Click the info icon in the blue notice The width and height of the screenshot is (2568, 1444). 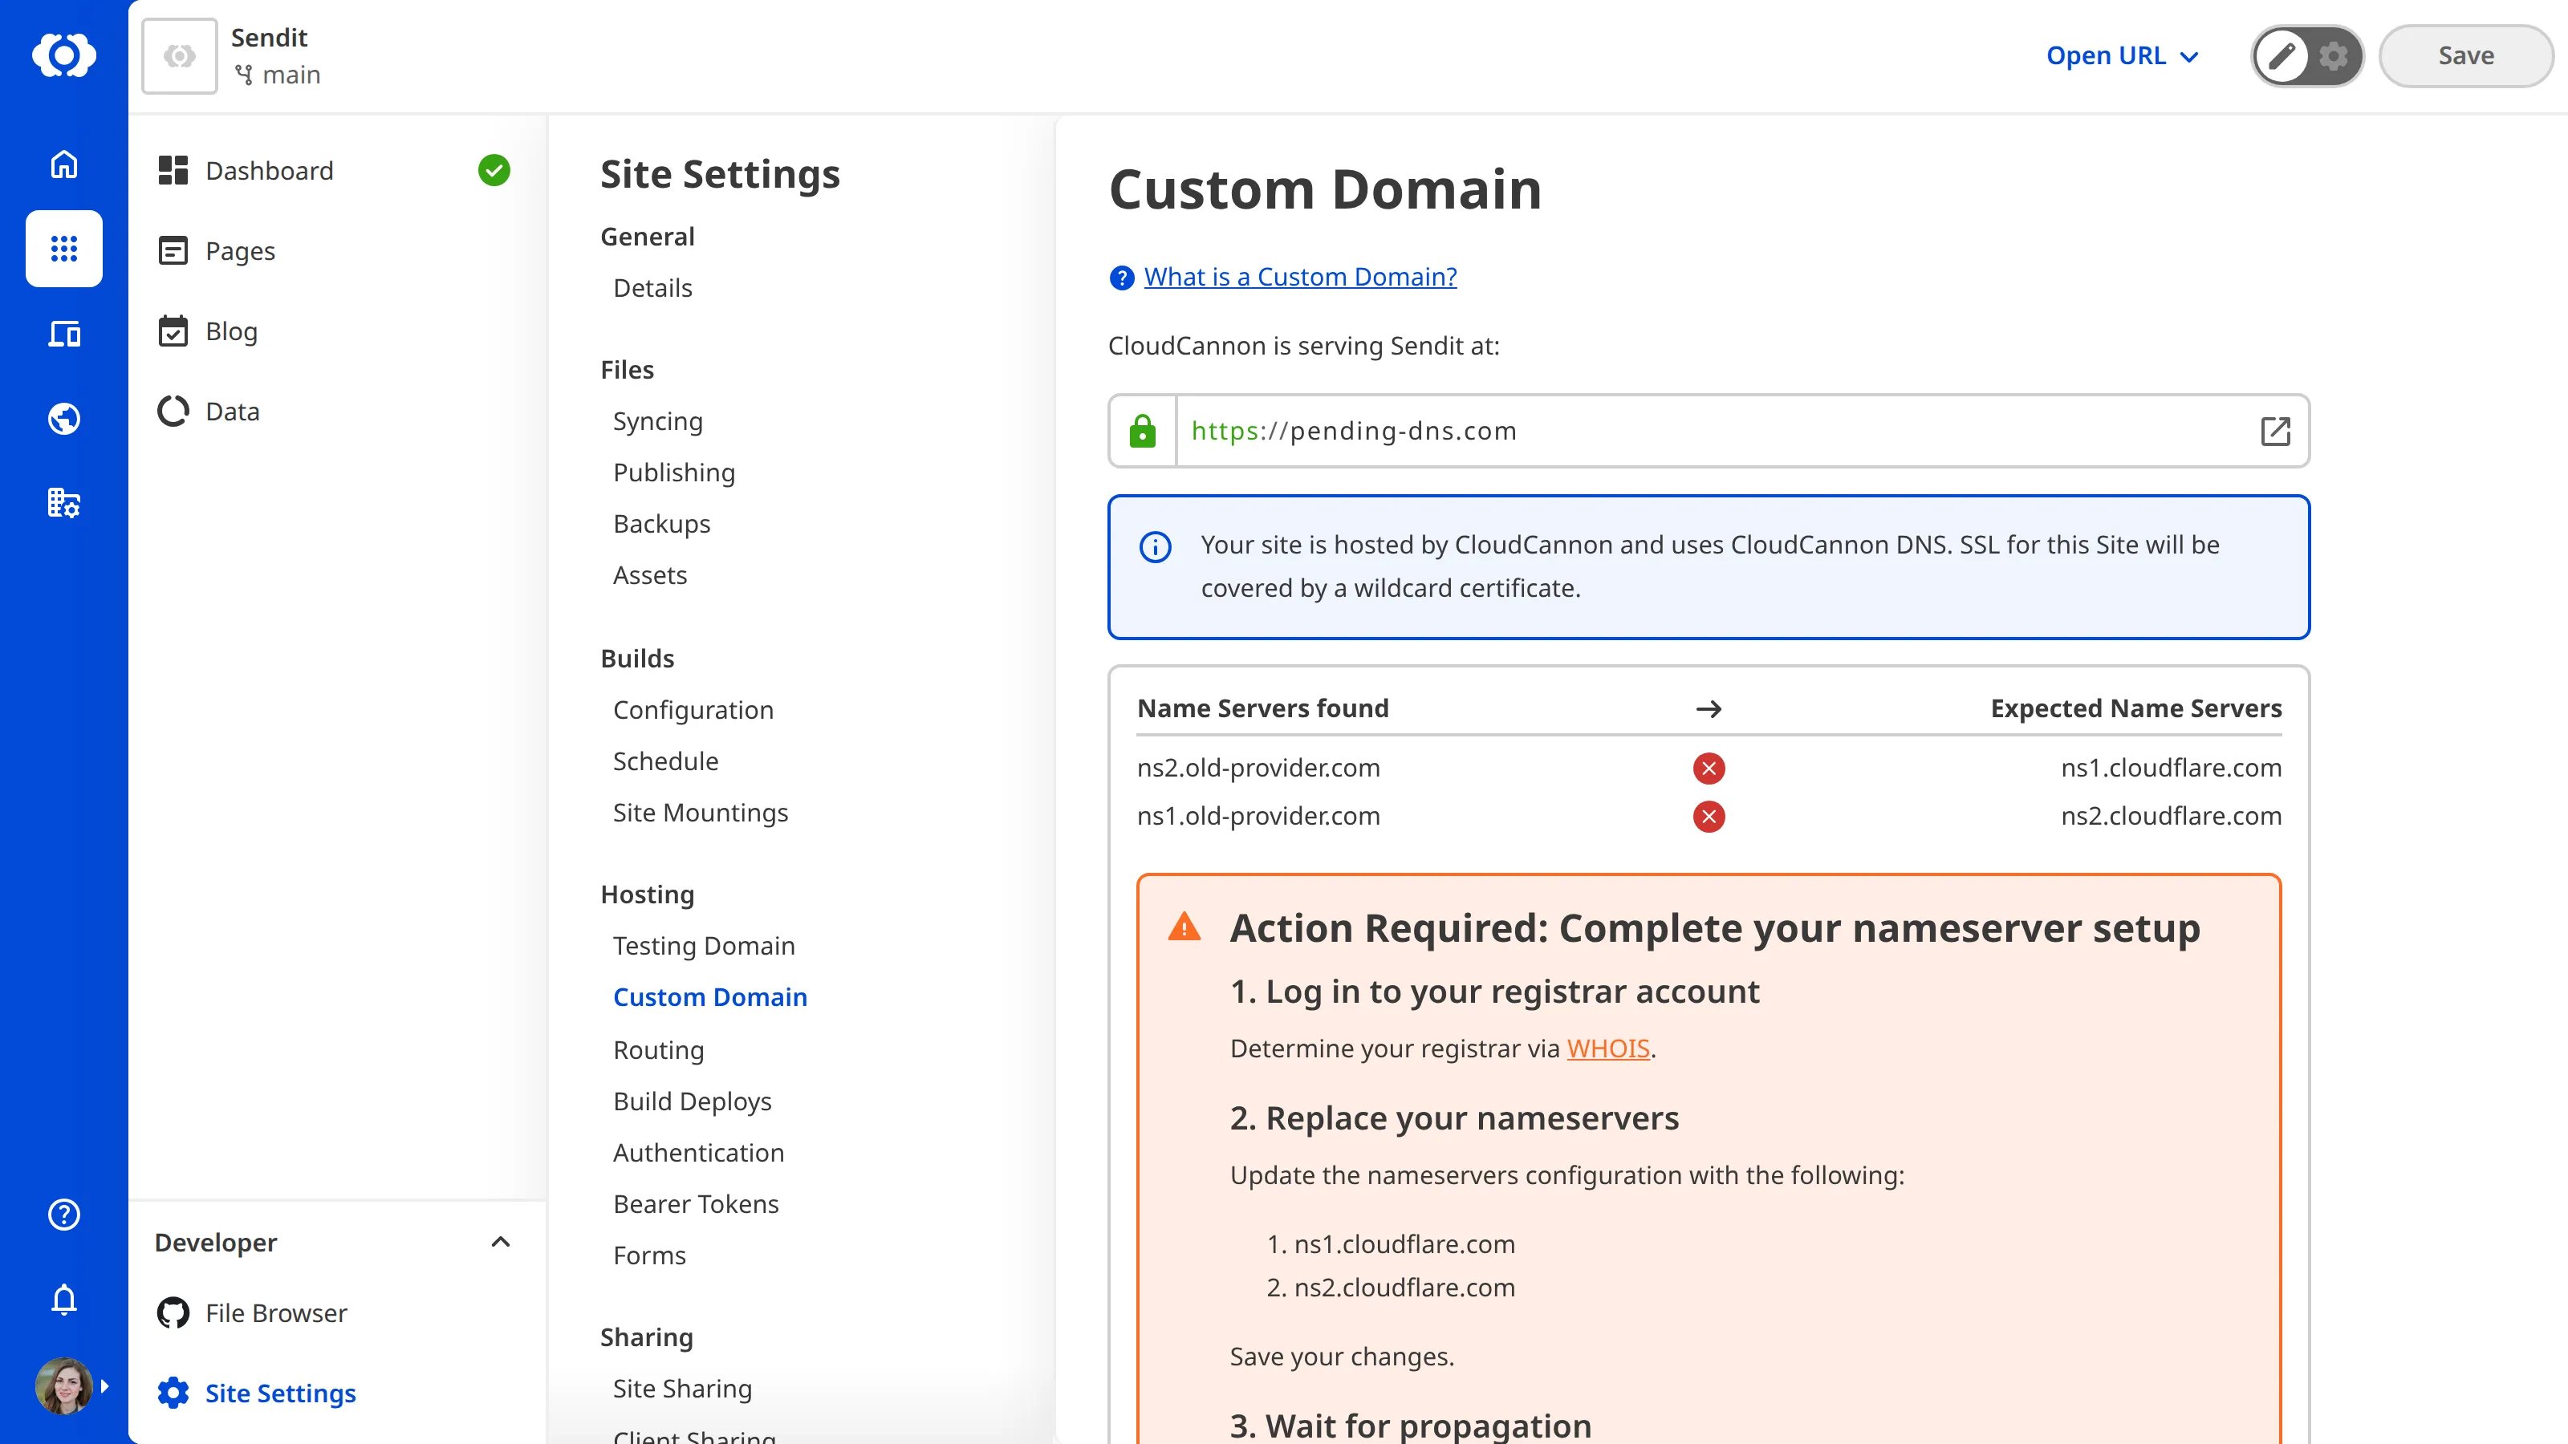[1156, 546]
